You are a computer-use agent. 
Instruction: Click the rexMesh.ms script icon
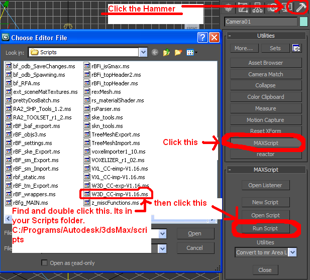pyautogui.click(x=87, y=92)
